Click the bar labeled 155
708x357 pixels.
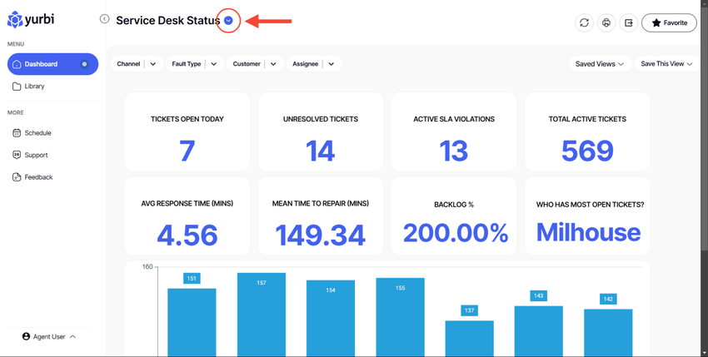click(400, 317)
